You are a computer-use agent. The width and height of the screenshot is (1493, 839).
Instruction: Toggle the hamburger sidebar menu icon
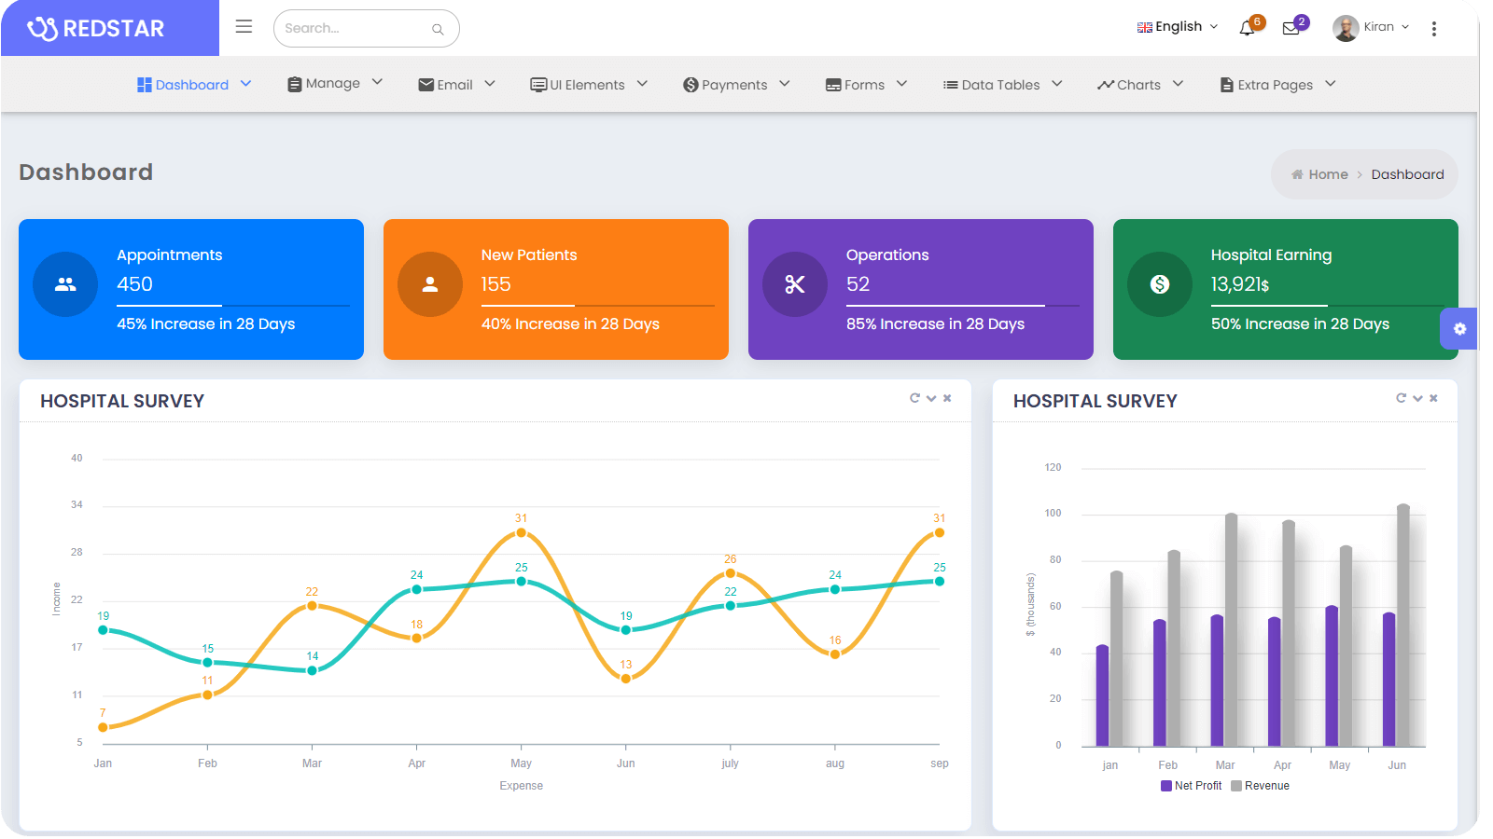click(244, 27)
